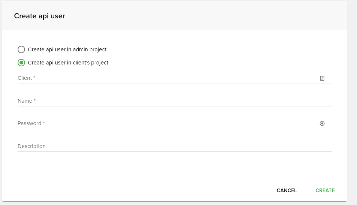357x205 pixels.
Task: Select the client's project radio button
Action: tap(21, 63)
